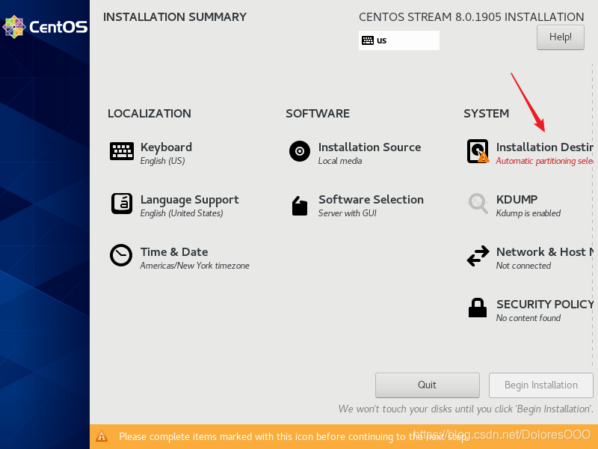Open Language Support settings label
The width and height of the screenshot is (598, 449).
coord(190,200)
